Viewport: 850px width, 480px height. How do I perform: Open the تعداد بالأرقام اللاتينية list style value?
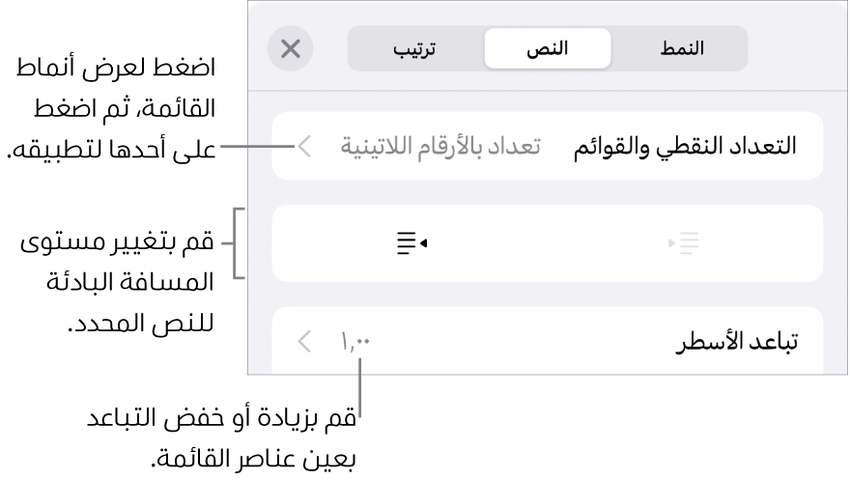click(x=439, y=148)
